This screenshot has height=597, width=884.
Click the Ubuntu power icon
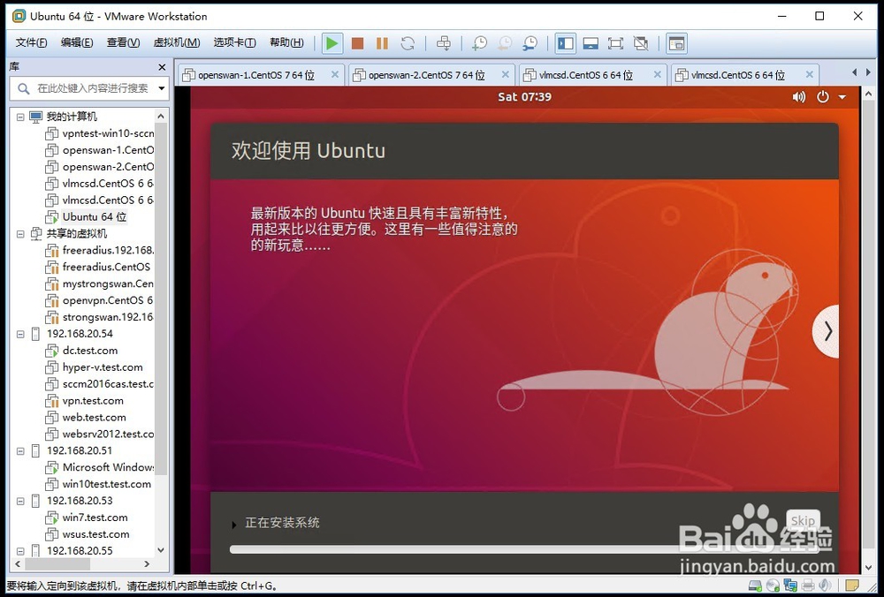823,97
